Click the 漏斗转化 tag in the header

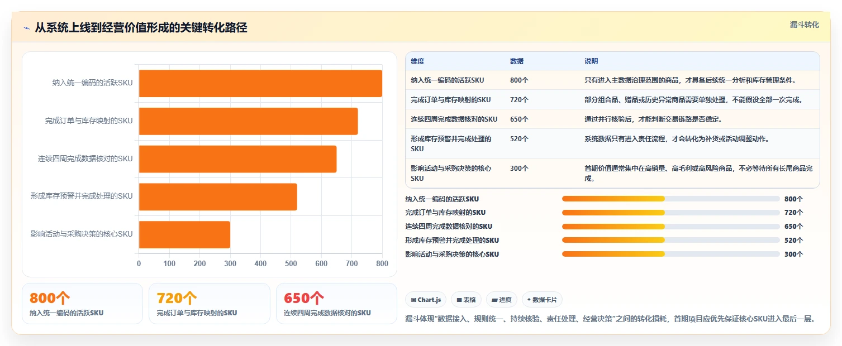click(804, 25)
